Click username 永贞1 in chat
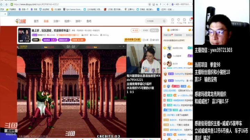This screenshot has height=140, width=250. coord(172,125)
